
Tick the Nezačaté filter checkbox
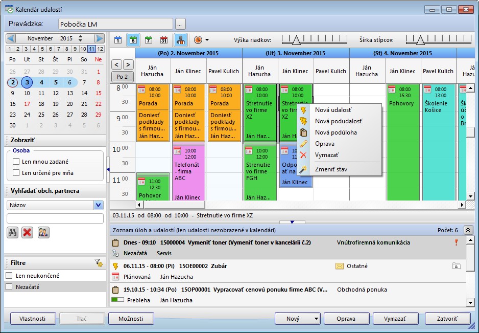click(x=9, y=287)
